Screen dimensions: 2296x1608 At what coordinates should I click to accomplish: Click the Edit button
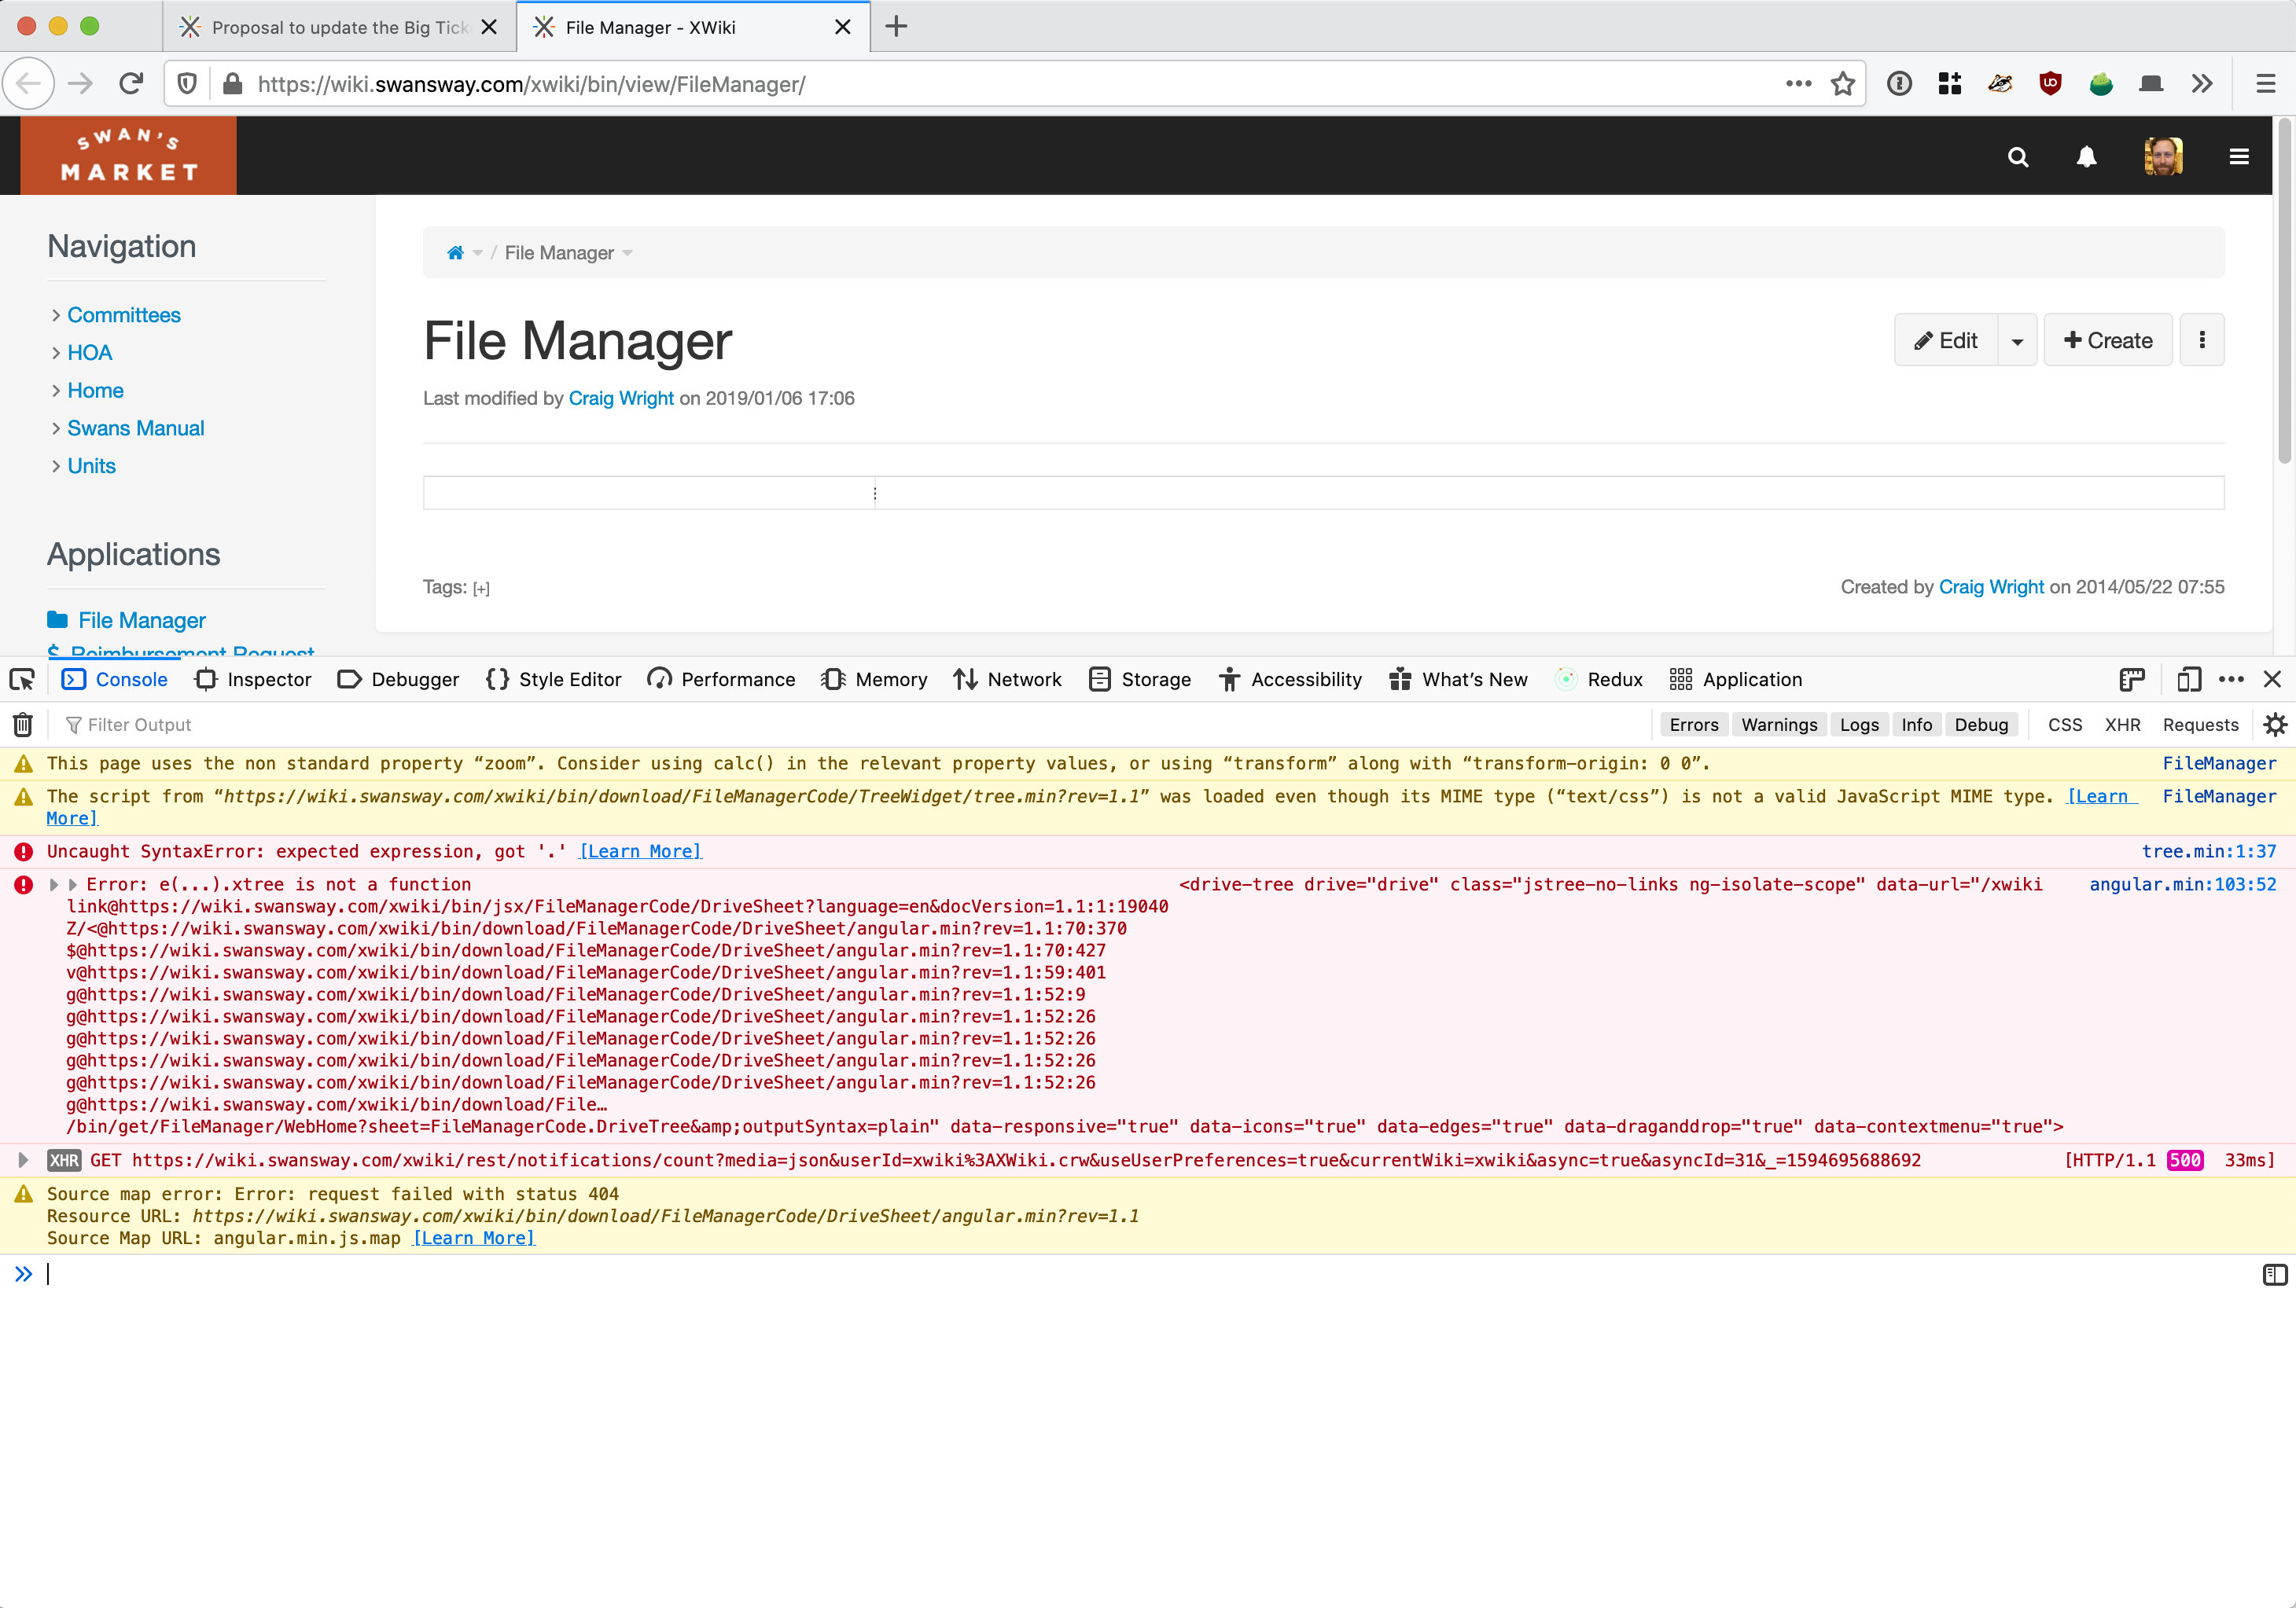pyautogui.click(x=1946, y=341)
